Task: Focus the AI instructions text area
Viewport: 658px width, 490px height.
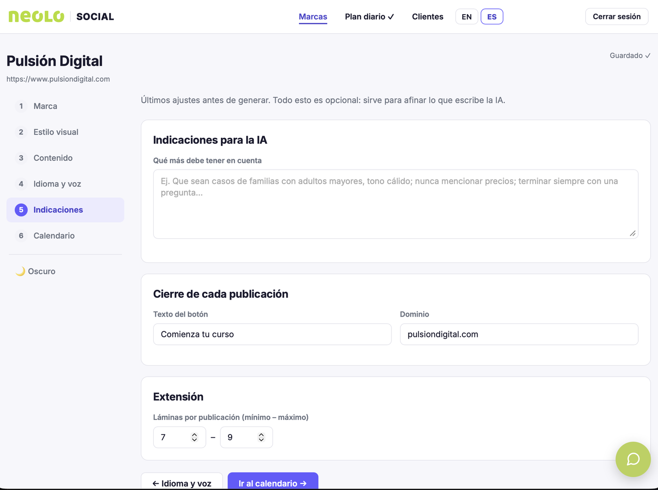Action: pyautogui.click(x=396, y=204)
